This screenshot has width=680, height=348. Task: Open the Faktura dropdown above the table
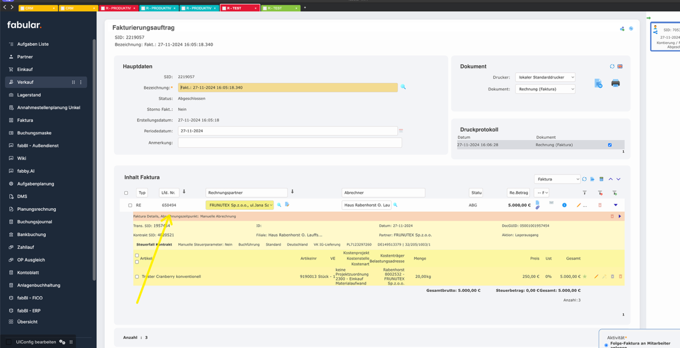(556, 179)
